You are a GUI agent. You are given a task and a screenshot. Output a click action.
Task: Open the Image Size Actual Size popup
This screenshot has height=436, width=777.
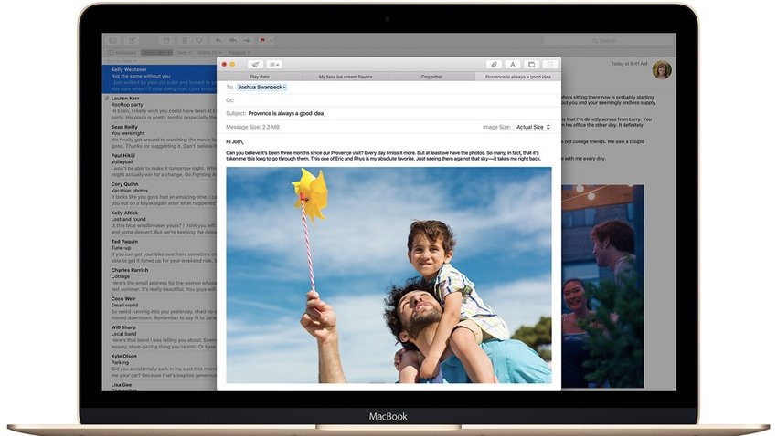(533, 127)
